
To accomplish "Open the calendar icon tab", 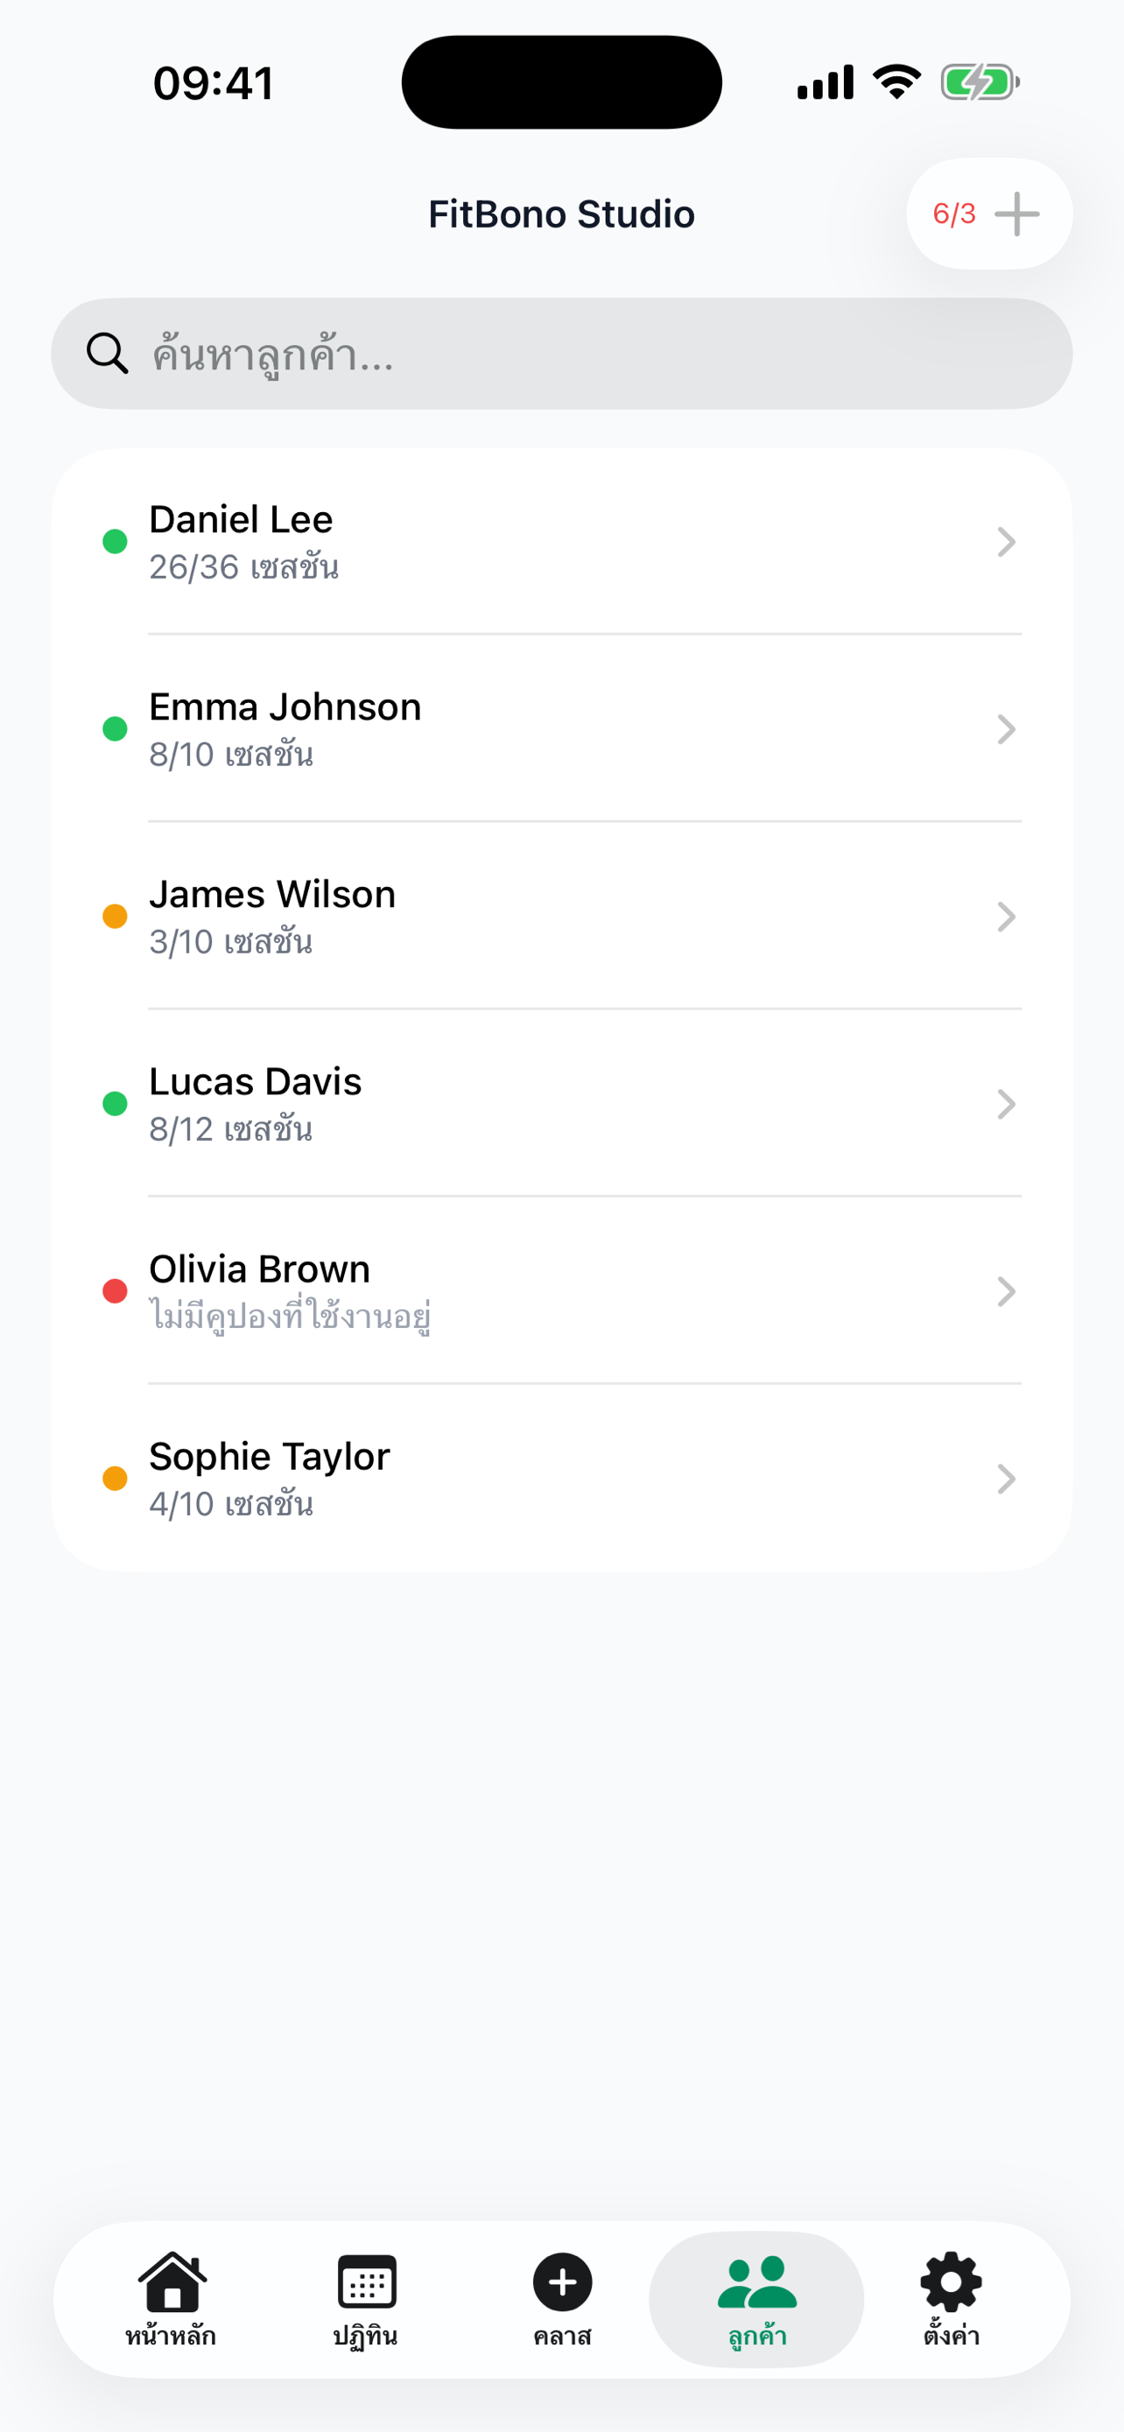I will (366, 2282).
